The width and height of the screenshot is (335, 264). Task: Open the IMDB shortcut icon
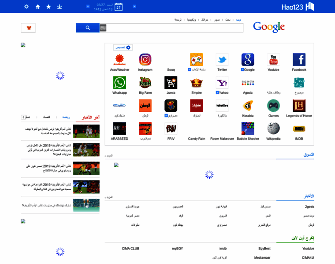[x=299, y=128]
